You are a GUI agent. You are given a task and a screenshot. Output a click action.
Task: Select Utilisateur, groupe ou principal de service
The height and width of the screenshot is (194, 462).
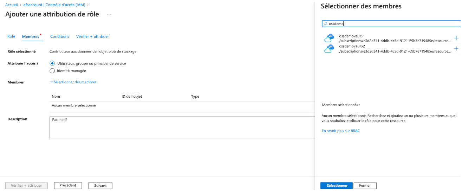pyautogui.click(x=52, y=63)
